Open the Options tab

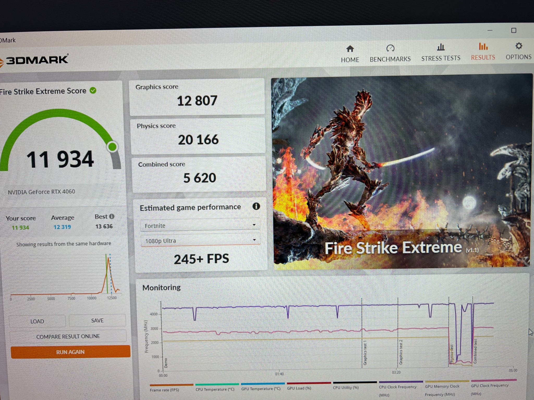(518, 51)
